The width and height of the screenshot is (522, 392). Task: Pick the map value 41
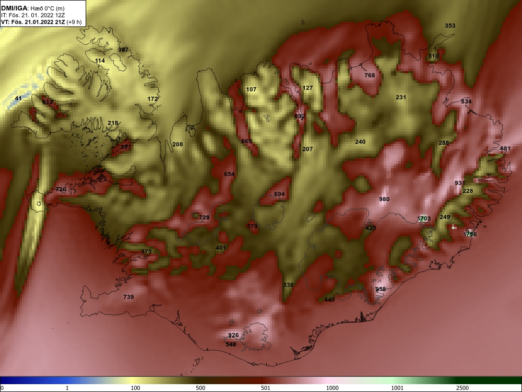pos(18,98)
